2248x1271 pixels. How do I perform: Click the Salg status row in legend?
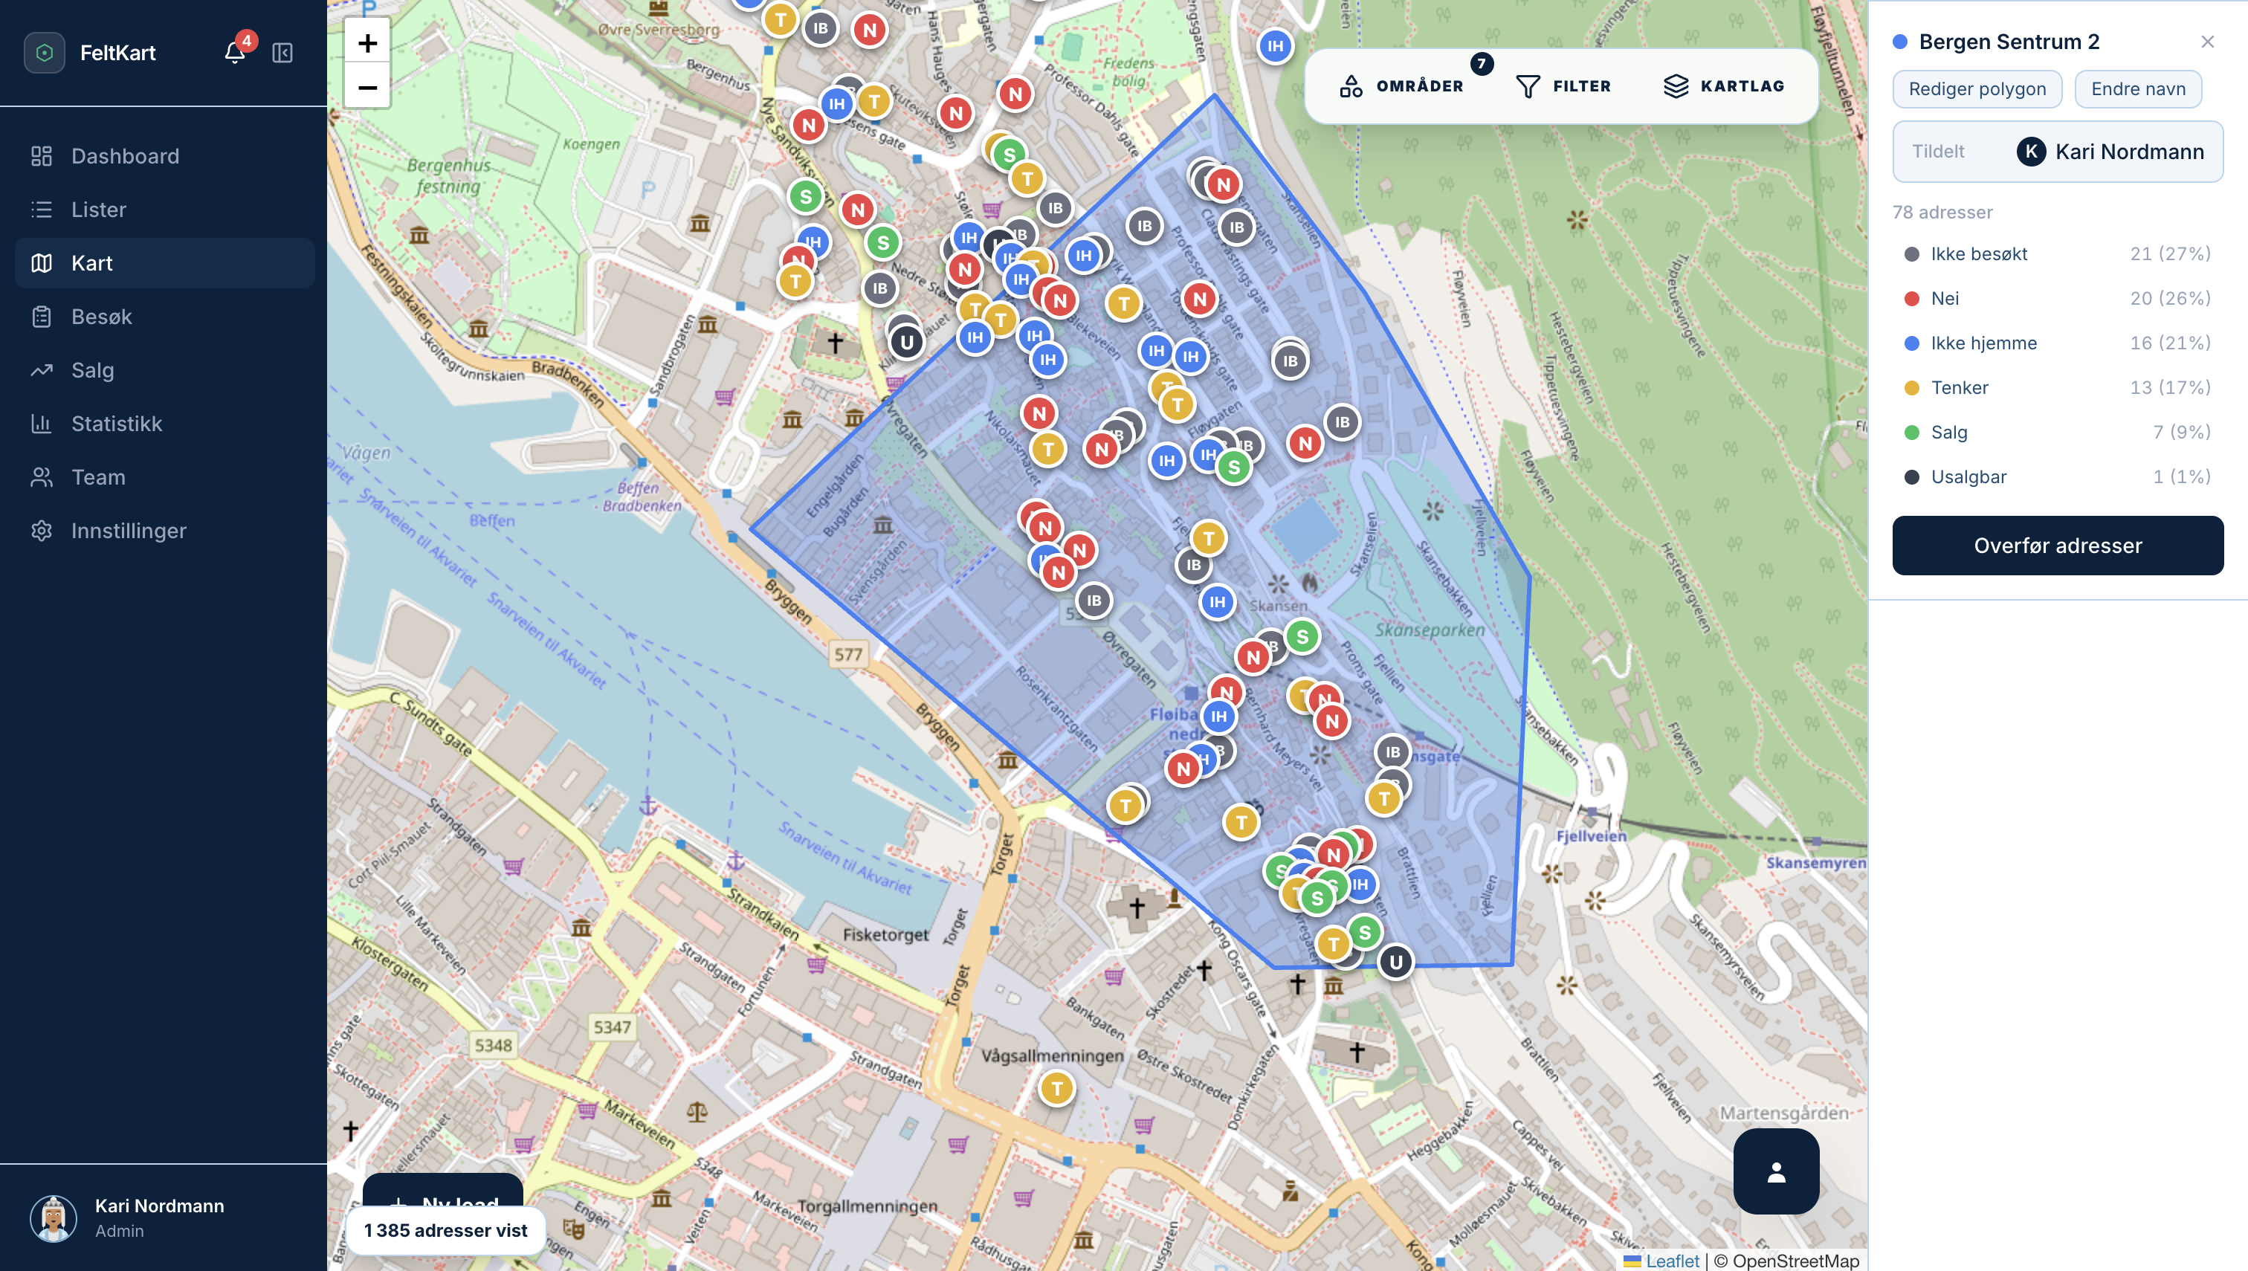2057,432
